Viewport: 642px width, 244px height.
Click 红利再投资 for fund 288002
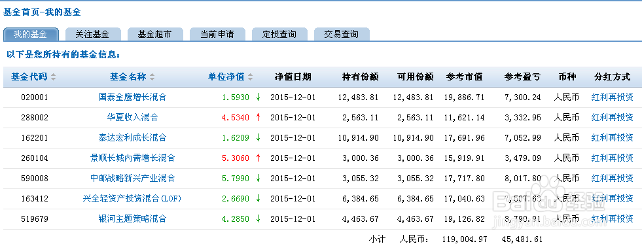612,118
